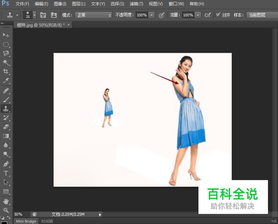The height and width of the screenshot is (224, 278).
Task: Open the 选择(S) menu
Action: coord(117,4)
